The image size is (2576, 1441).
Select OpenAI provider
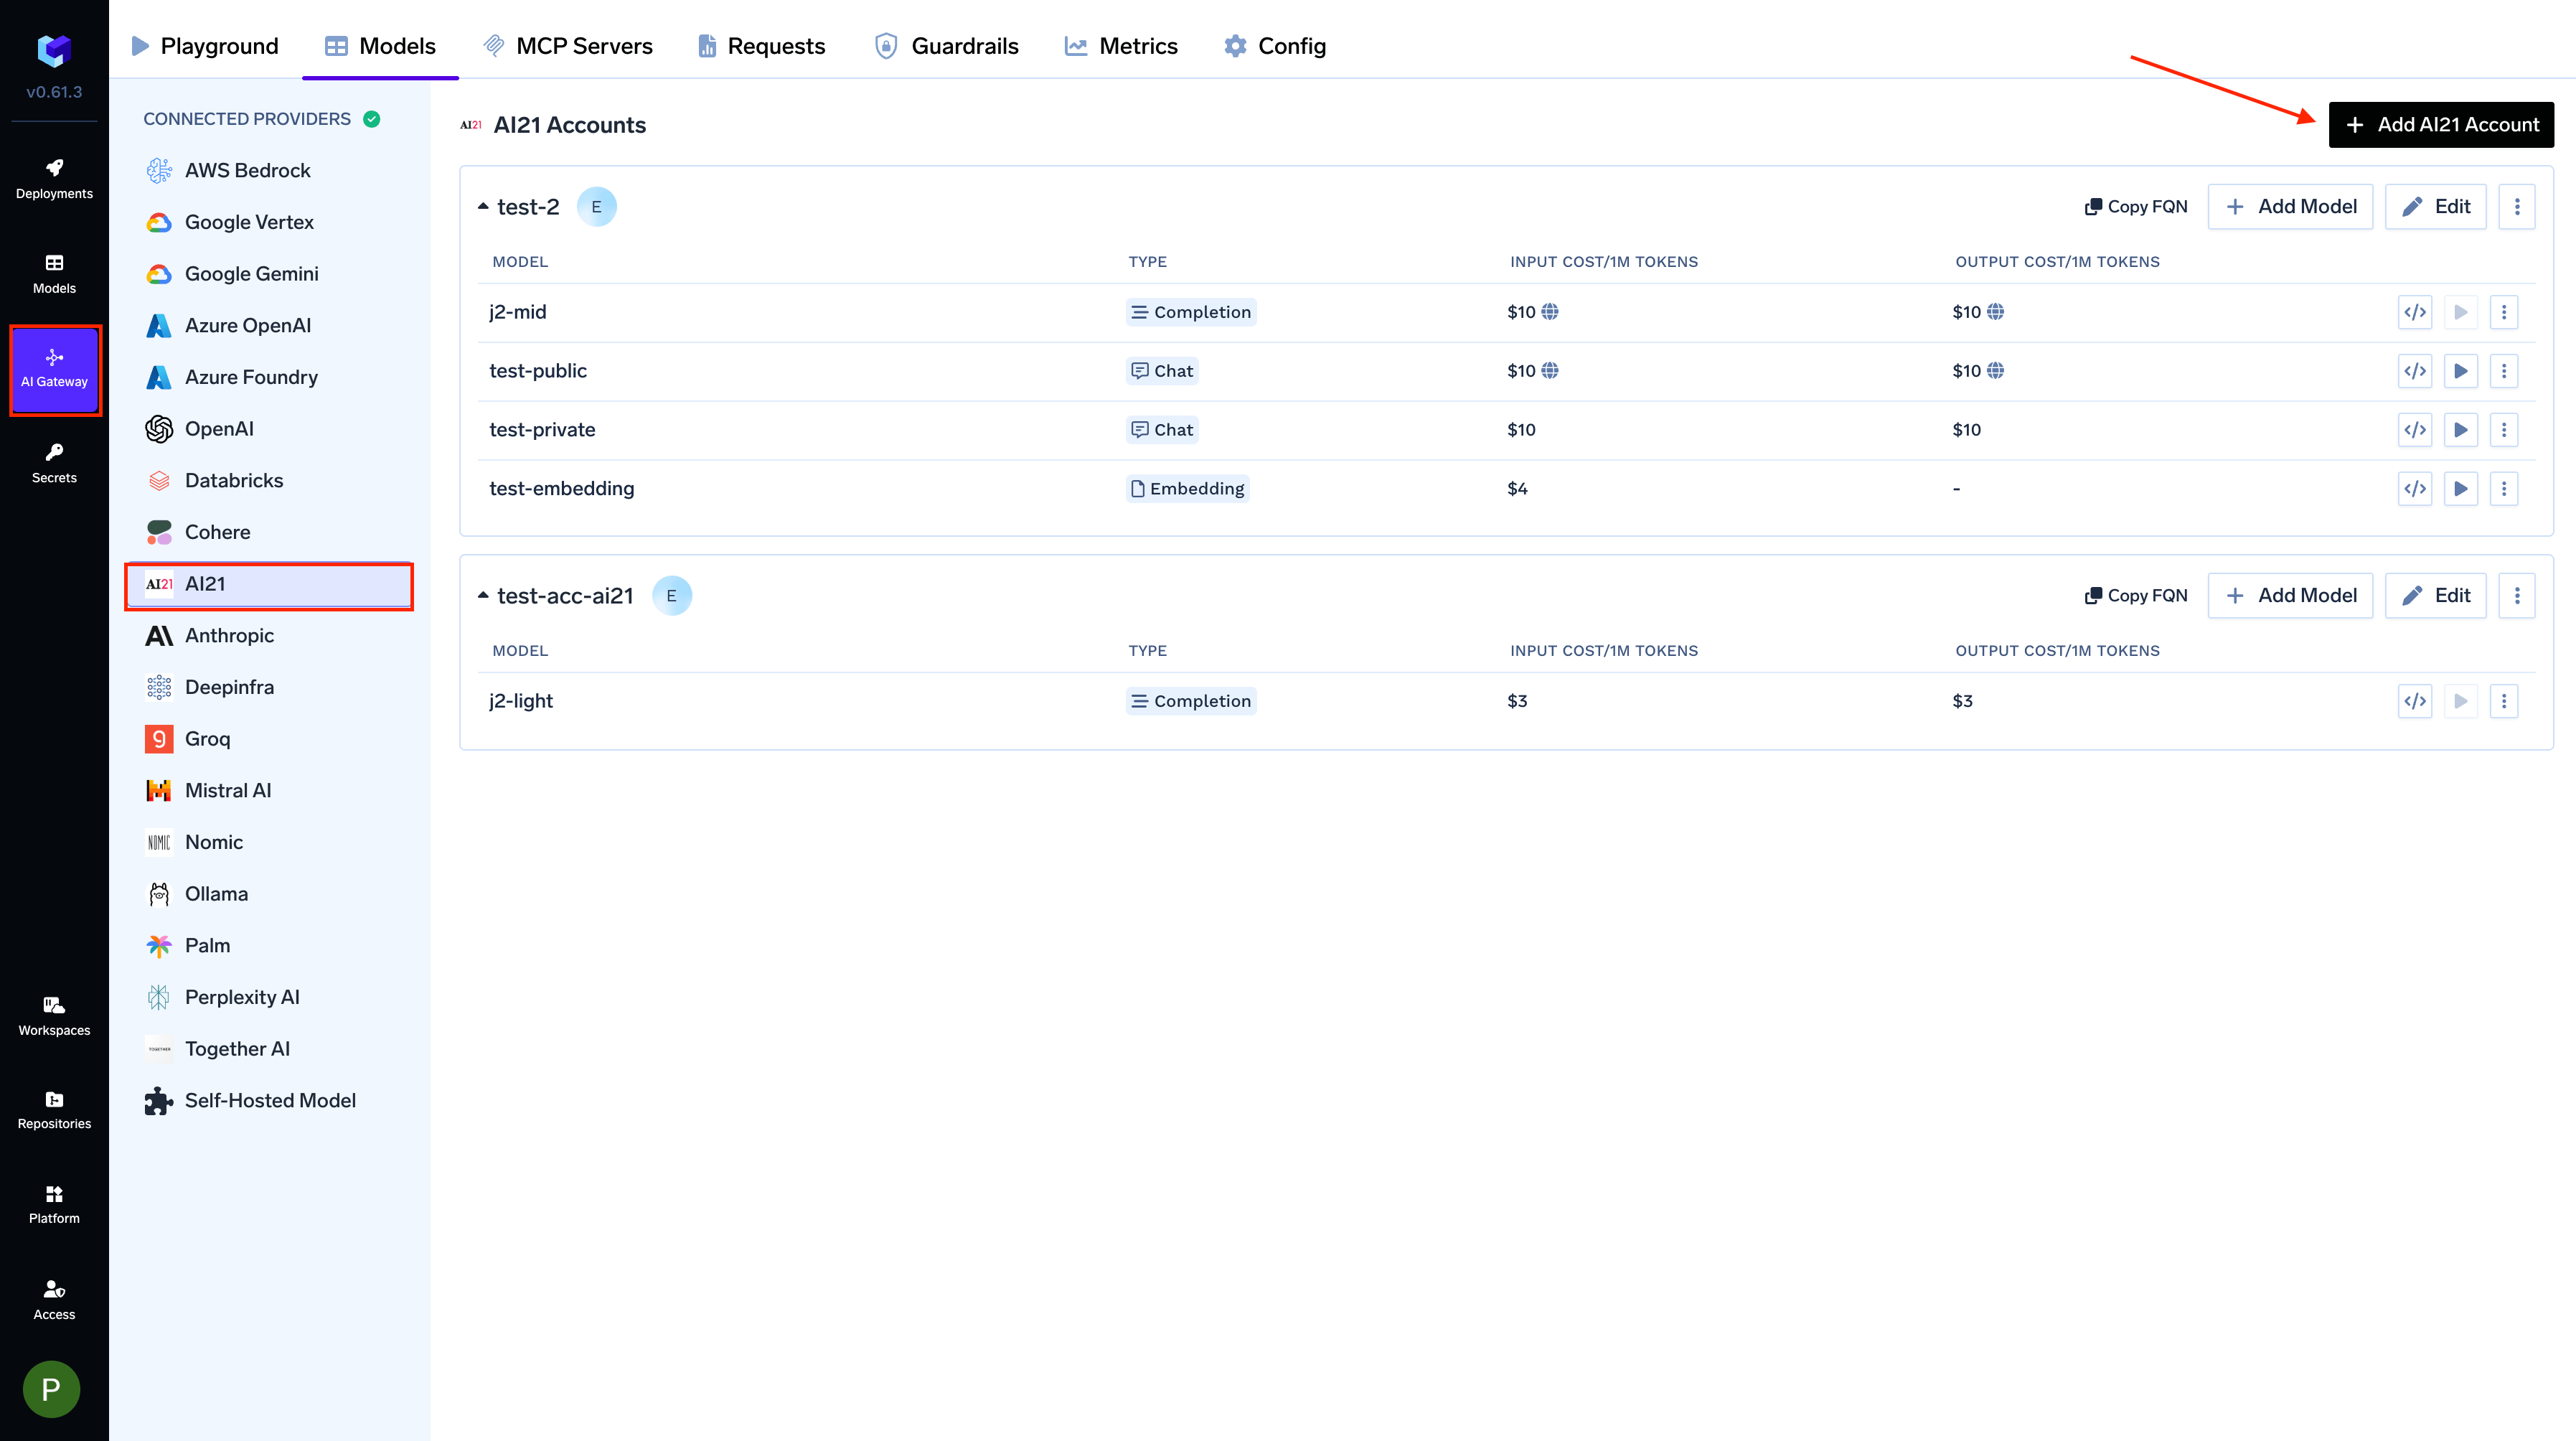pos(270,429)
